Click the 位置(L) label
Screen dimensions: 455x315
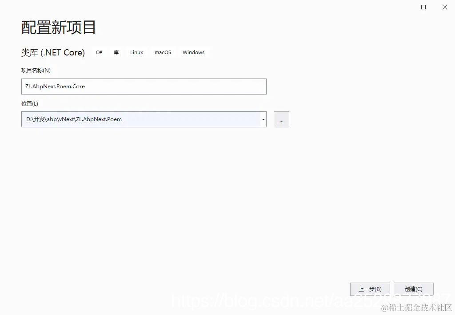point(30,103)
